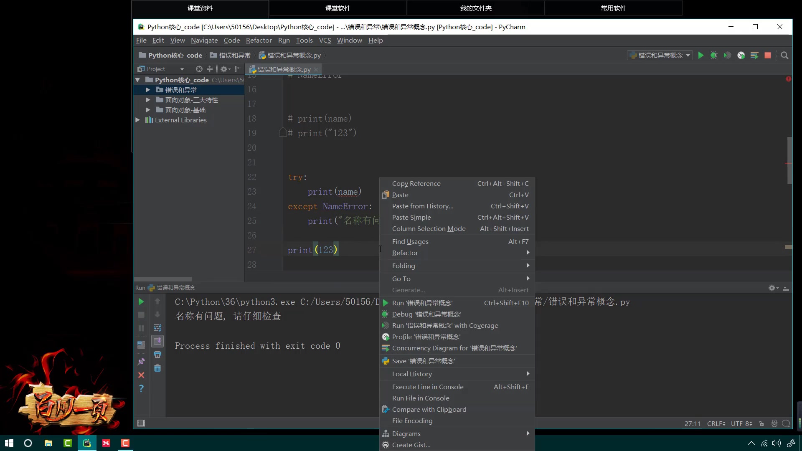Select Coverage run for '错误和异常概念'
The width and height of the screenshot is (802, 451).
445,325
